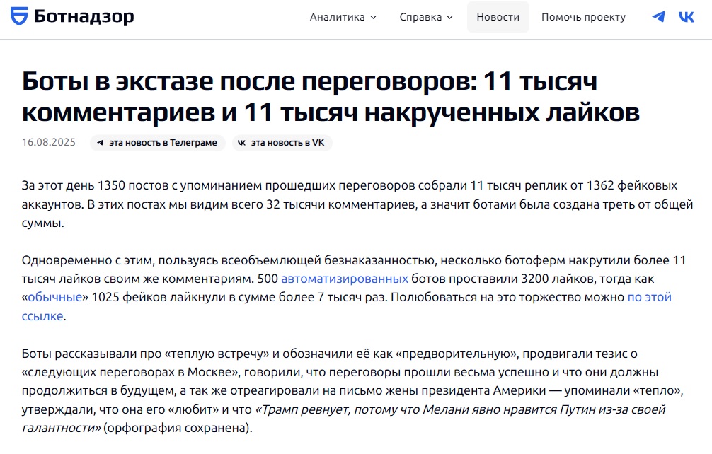The image size is (712, 454).
Task: Expand the Аналитика dropdown chevron
Action: [x=373, y=17]
